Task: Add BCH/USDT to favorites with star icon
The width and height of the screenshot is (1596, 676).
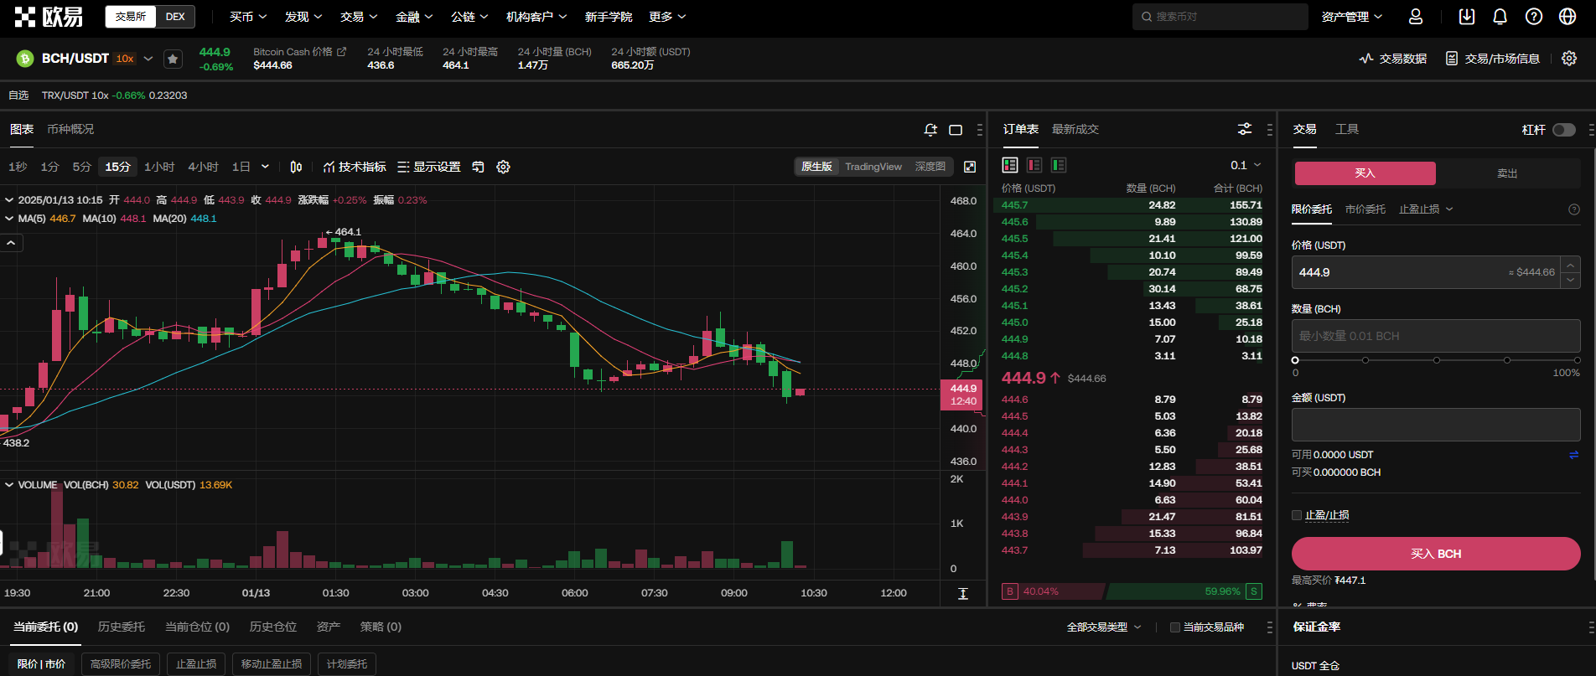Action: 173,59
